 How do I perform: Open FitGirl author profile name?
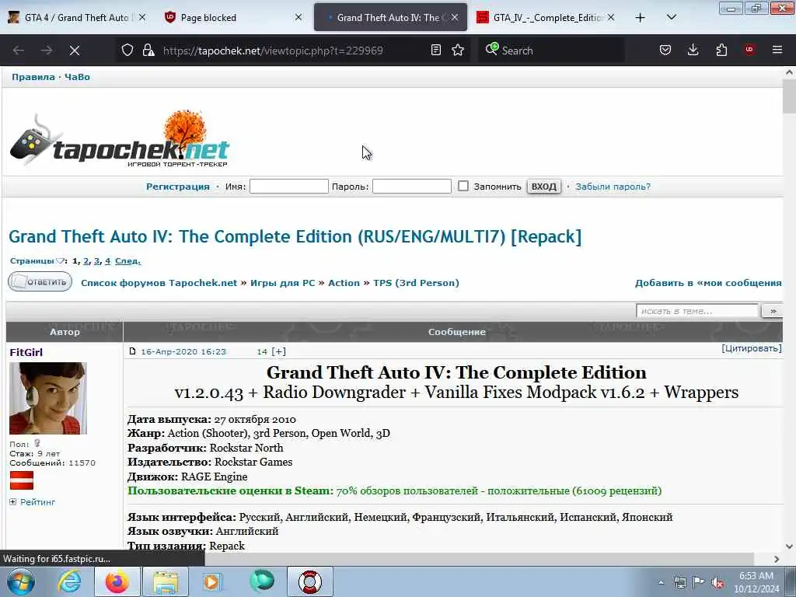tap(26, 352)
